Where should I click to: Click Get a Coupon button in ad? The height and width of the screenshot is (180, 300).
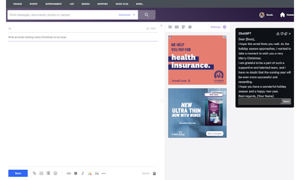(x=215, y=133)
